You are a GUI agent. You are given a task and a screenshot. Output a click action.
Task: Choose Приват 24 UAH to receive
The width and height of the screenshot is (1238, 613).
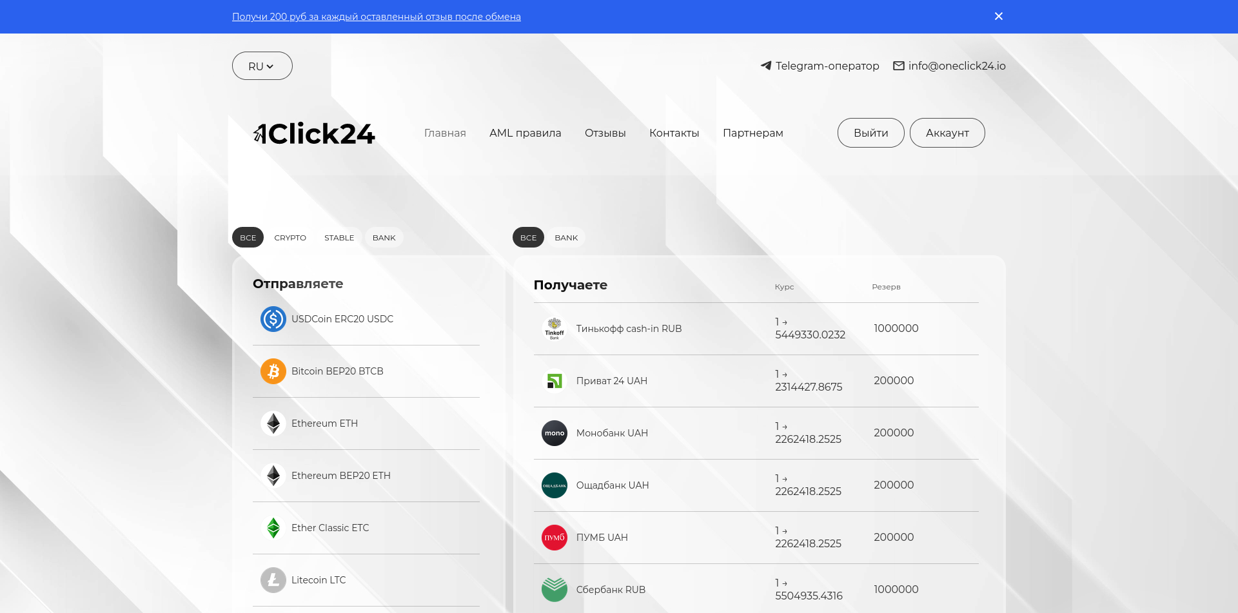click(756, 381)
